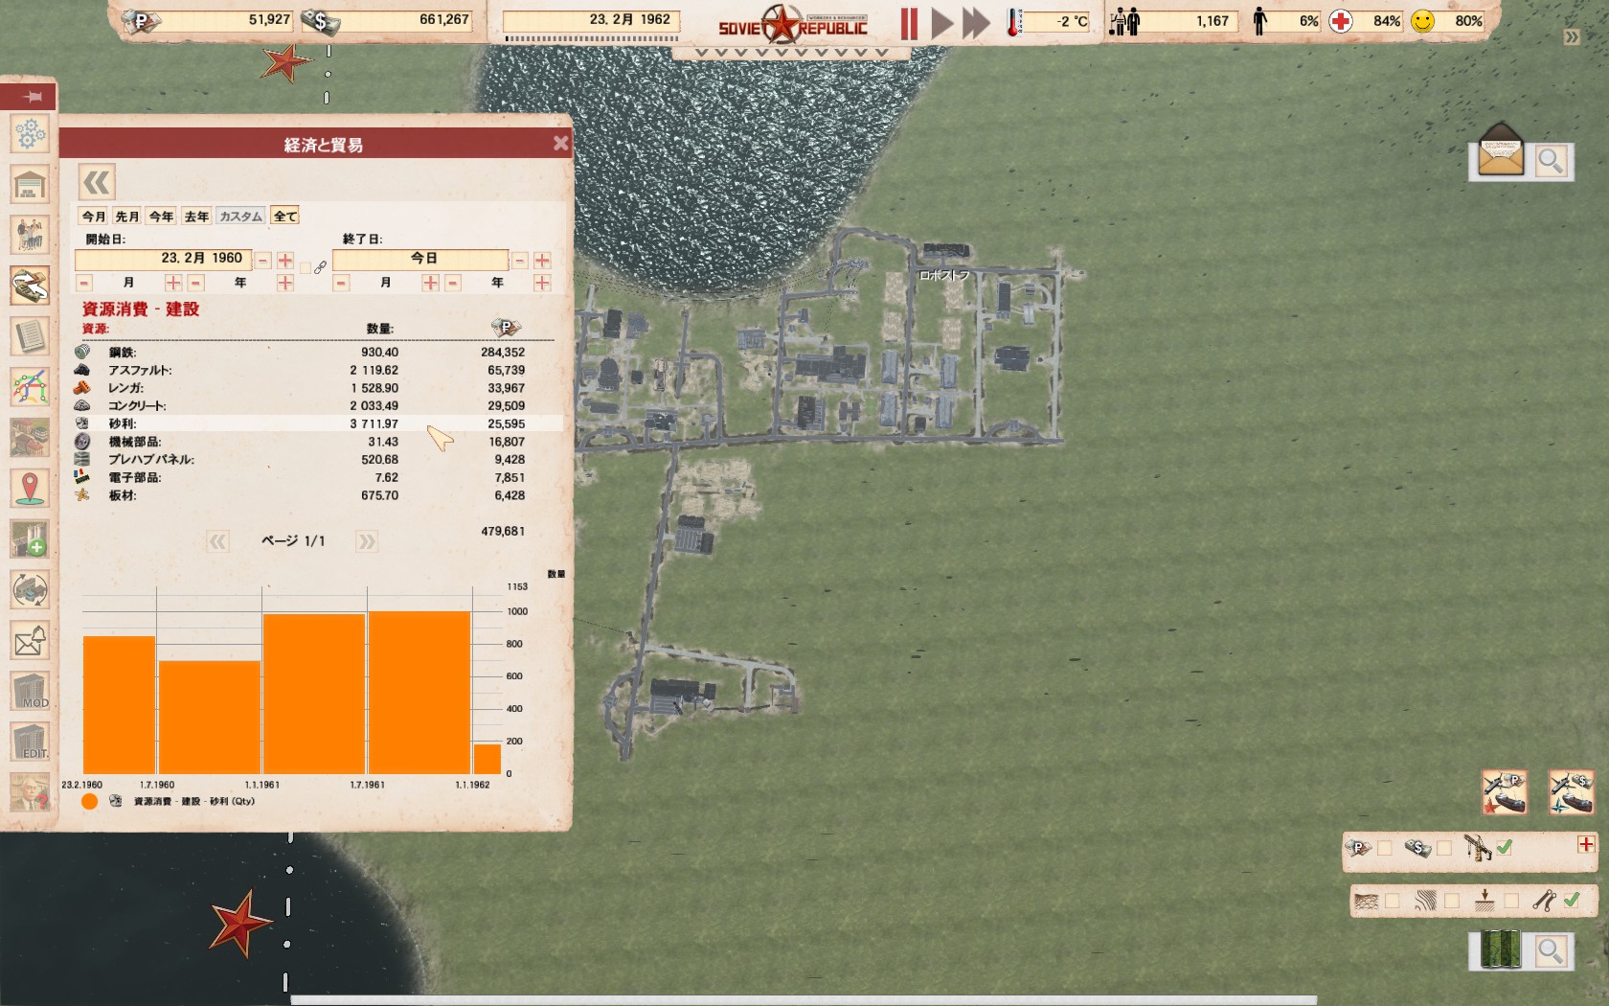The width and height of the screenshot is (1609, 1006).
Task: Pause the game
Action: pyautogui.click(x=909, y=23)
